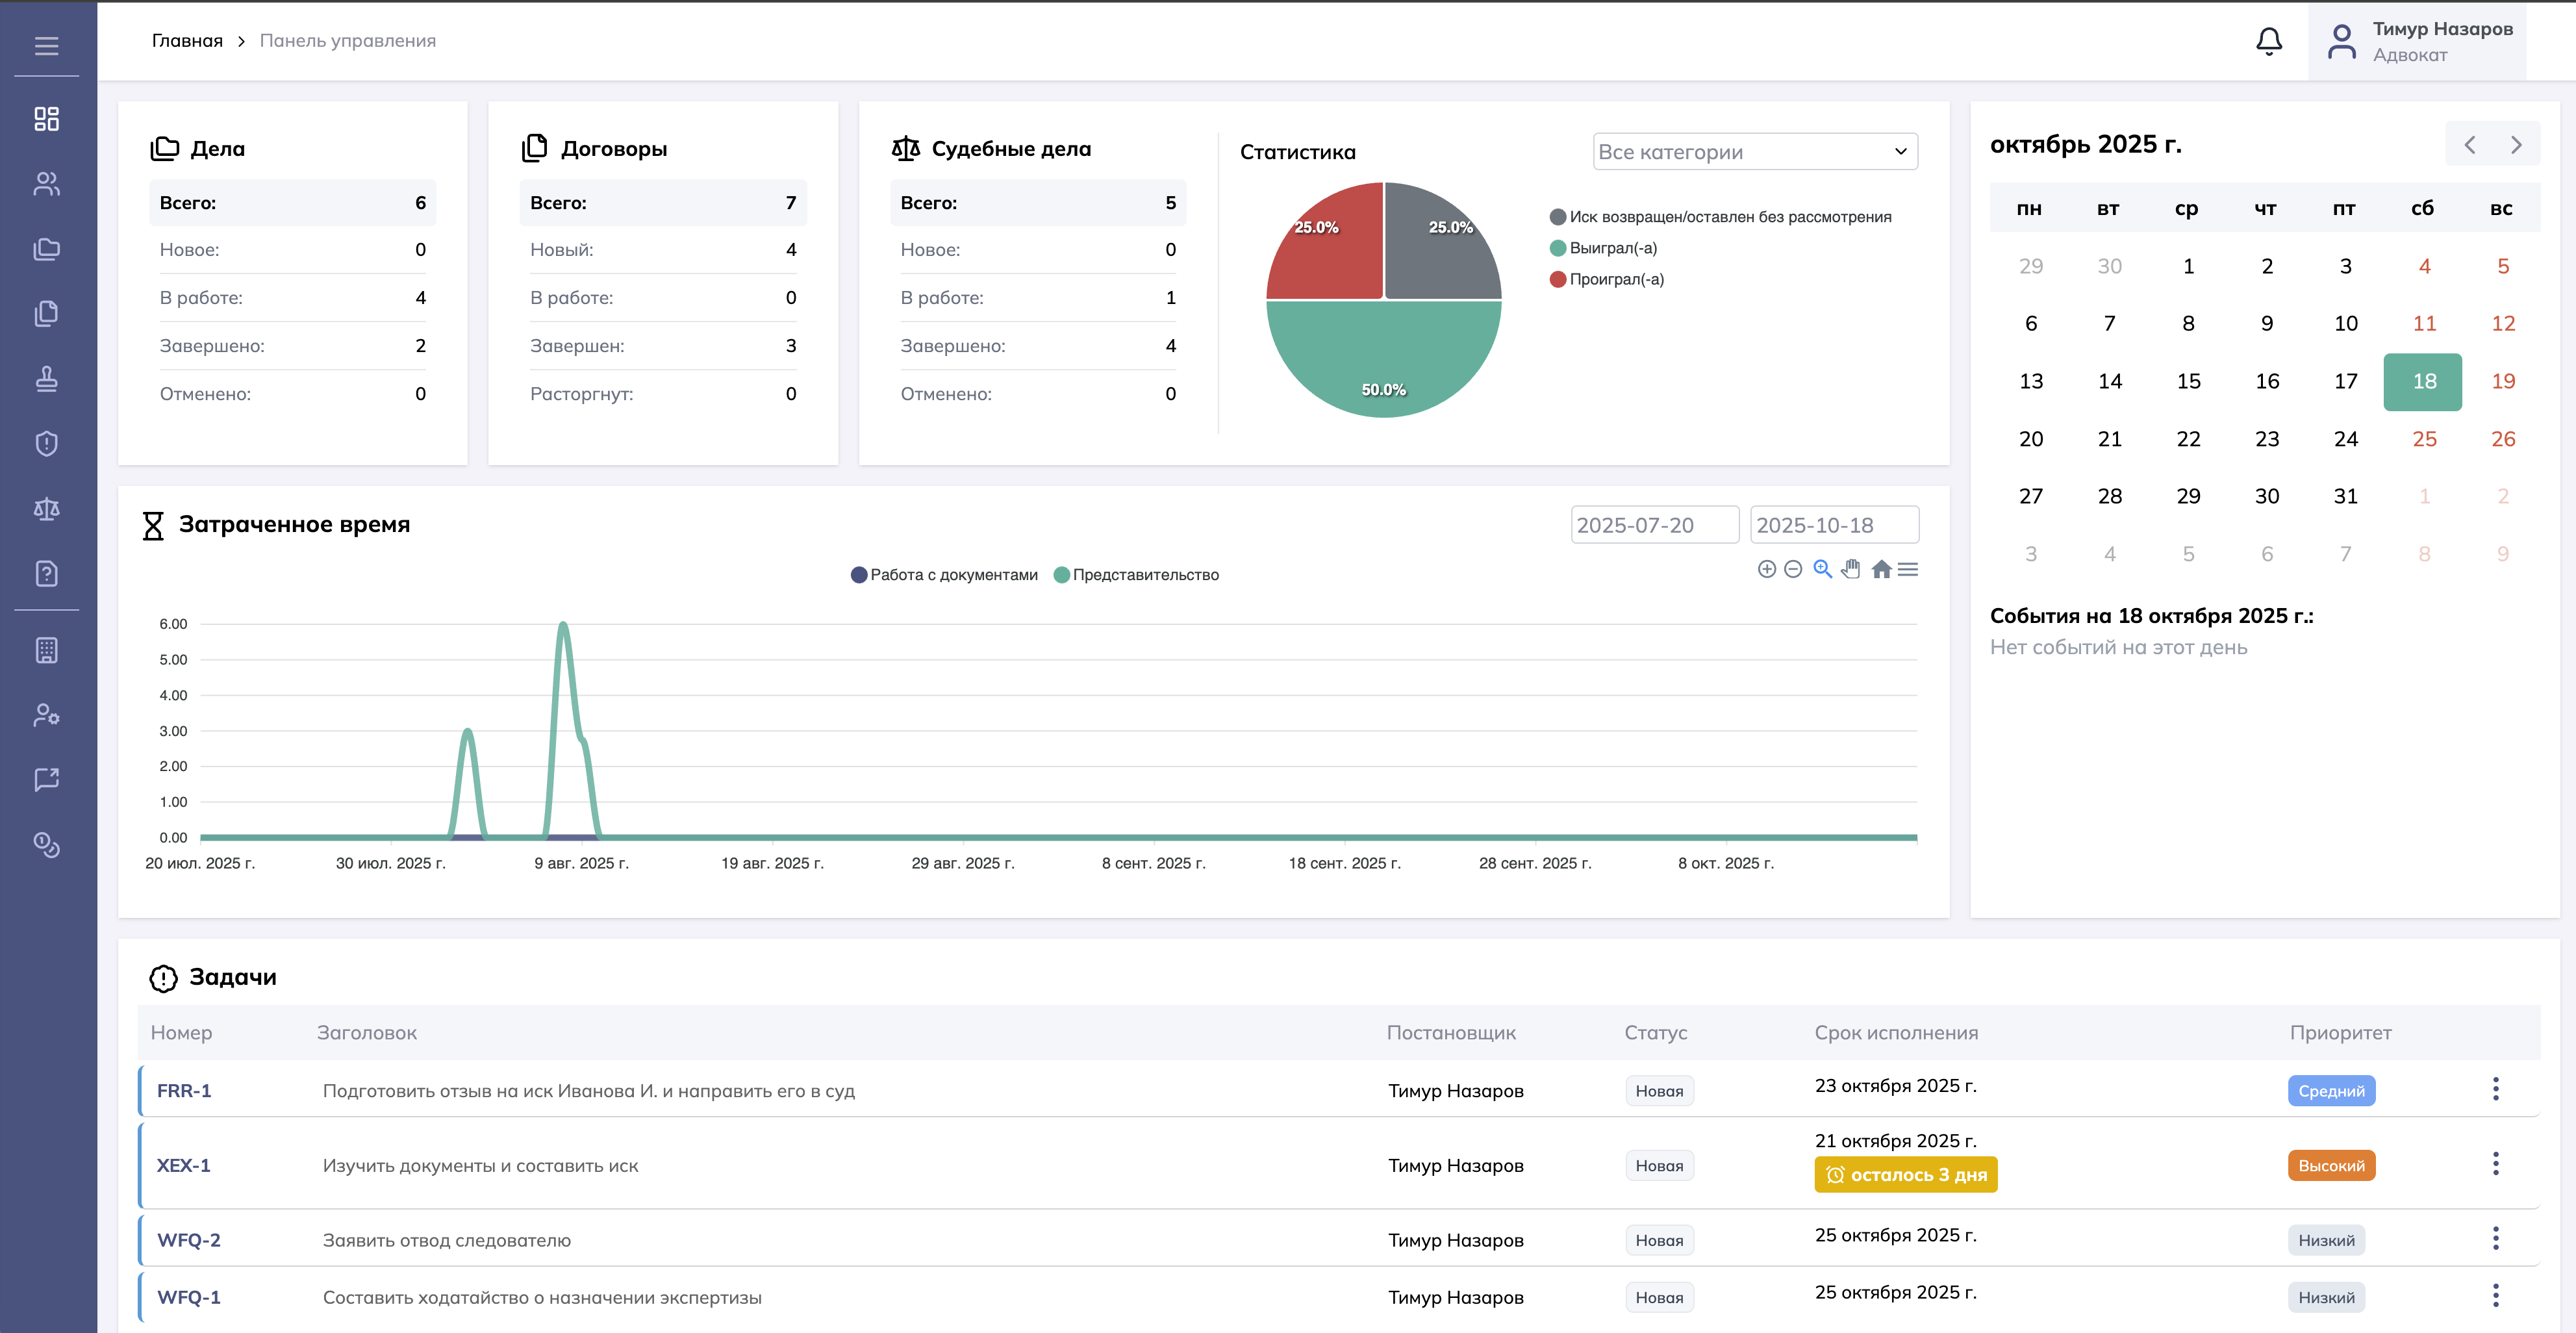The height and width of the screenshot is (1333, 2576).
Task: Open the shield sidebar icon
Action: coord(46,444)
